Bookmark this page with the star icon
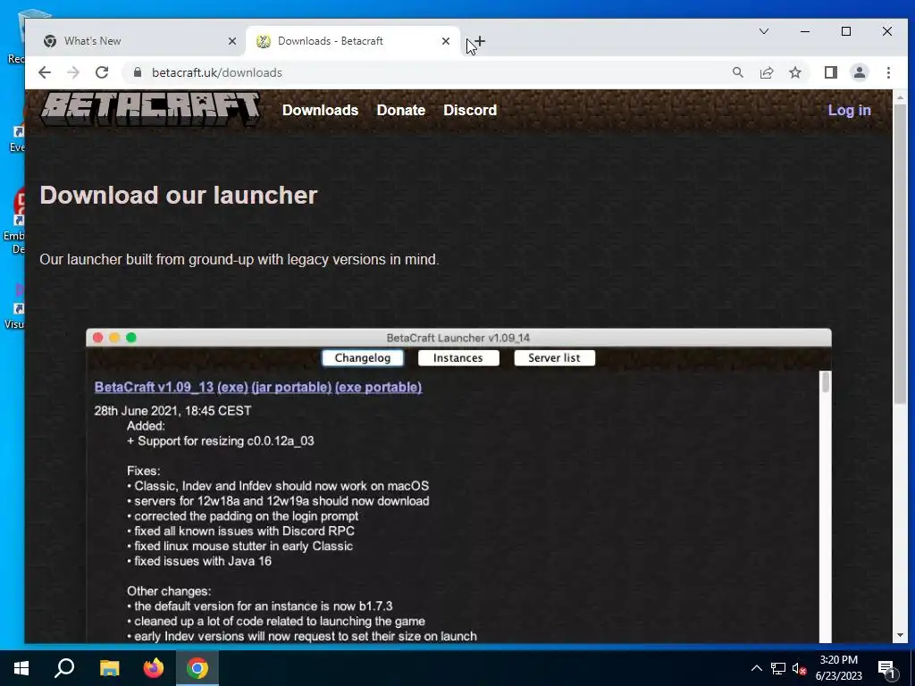Viewport: 915px width, 686px height. [794, 72]
